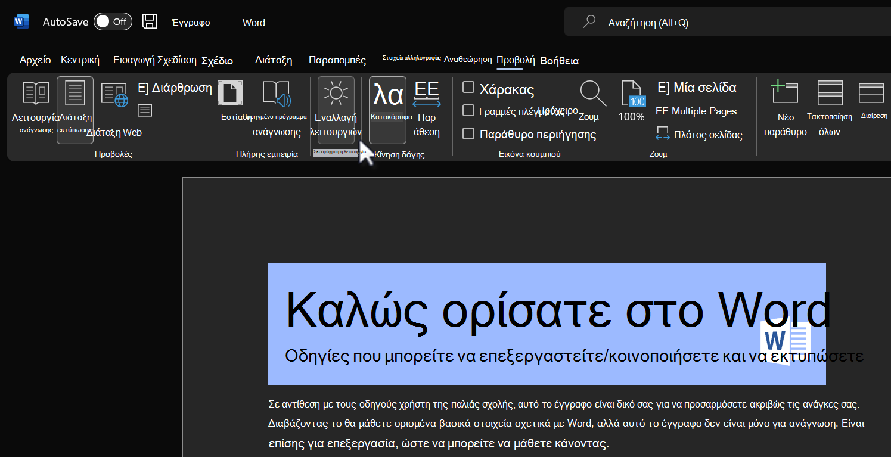The width and height of the screenshot is (891, 457).
Task: Select Παράθεση side-to-side page movement
Action: 427,109
